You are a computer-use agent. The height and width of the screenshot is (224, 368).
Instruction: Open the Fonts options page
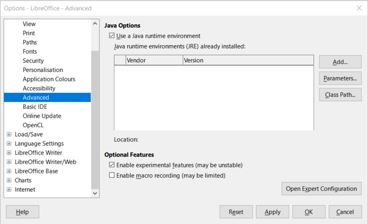pyautogui.click(x=30, y=52)
